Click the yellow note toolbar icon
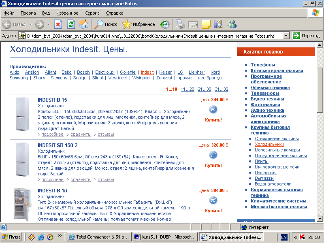 tap(206, 24)
